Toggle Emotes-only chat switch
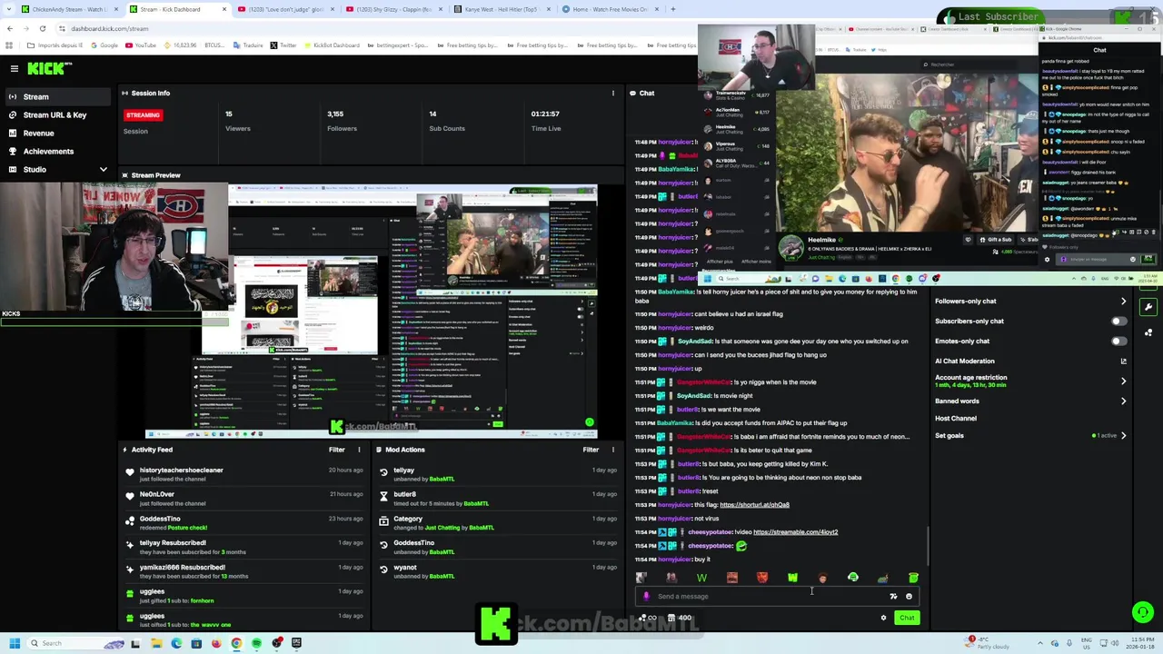 1118,342
